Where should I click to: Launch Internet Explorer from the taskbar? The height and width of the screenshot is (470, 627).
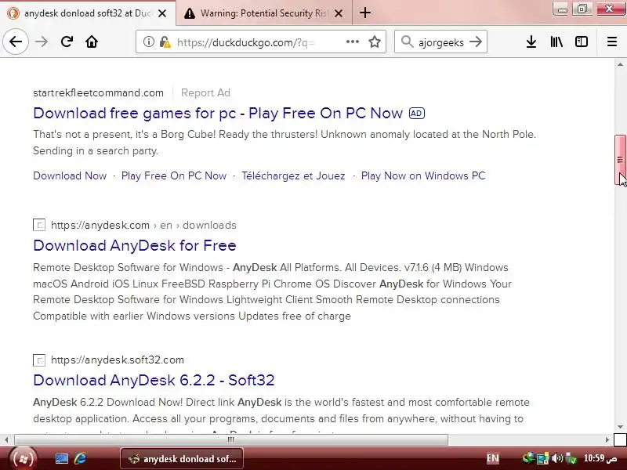click(80, 458)
